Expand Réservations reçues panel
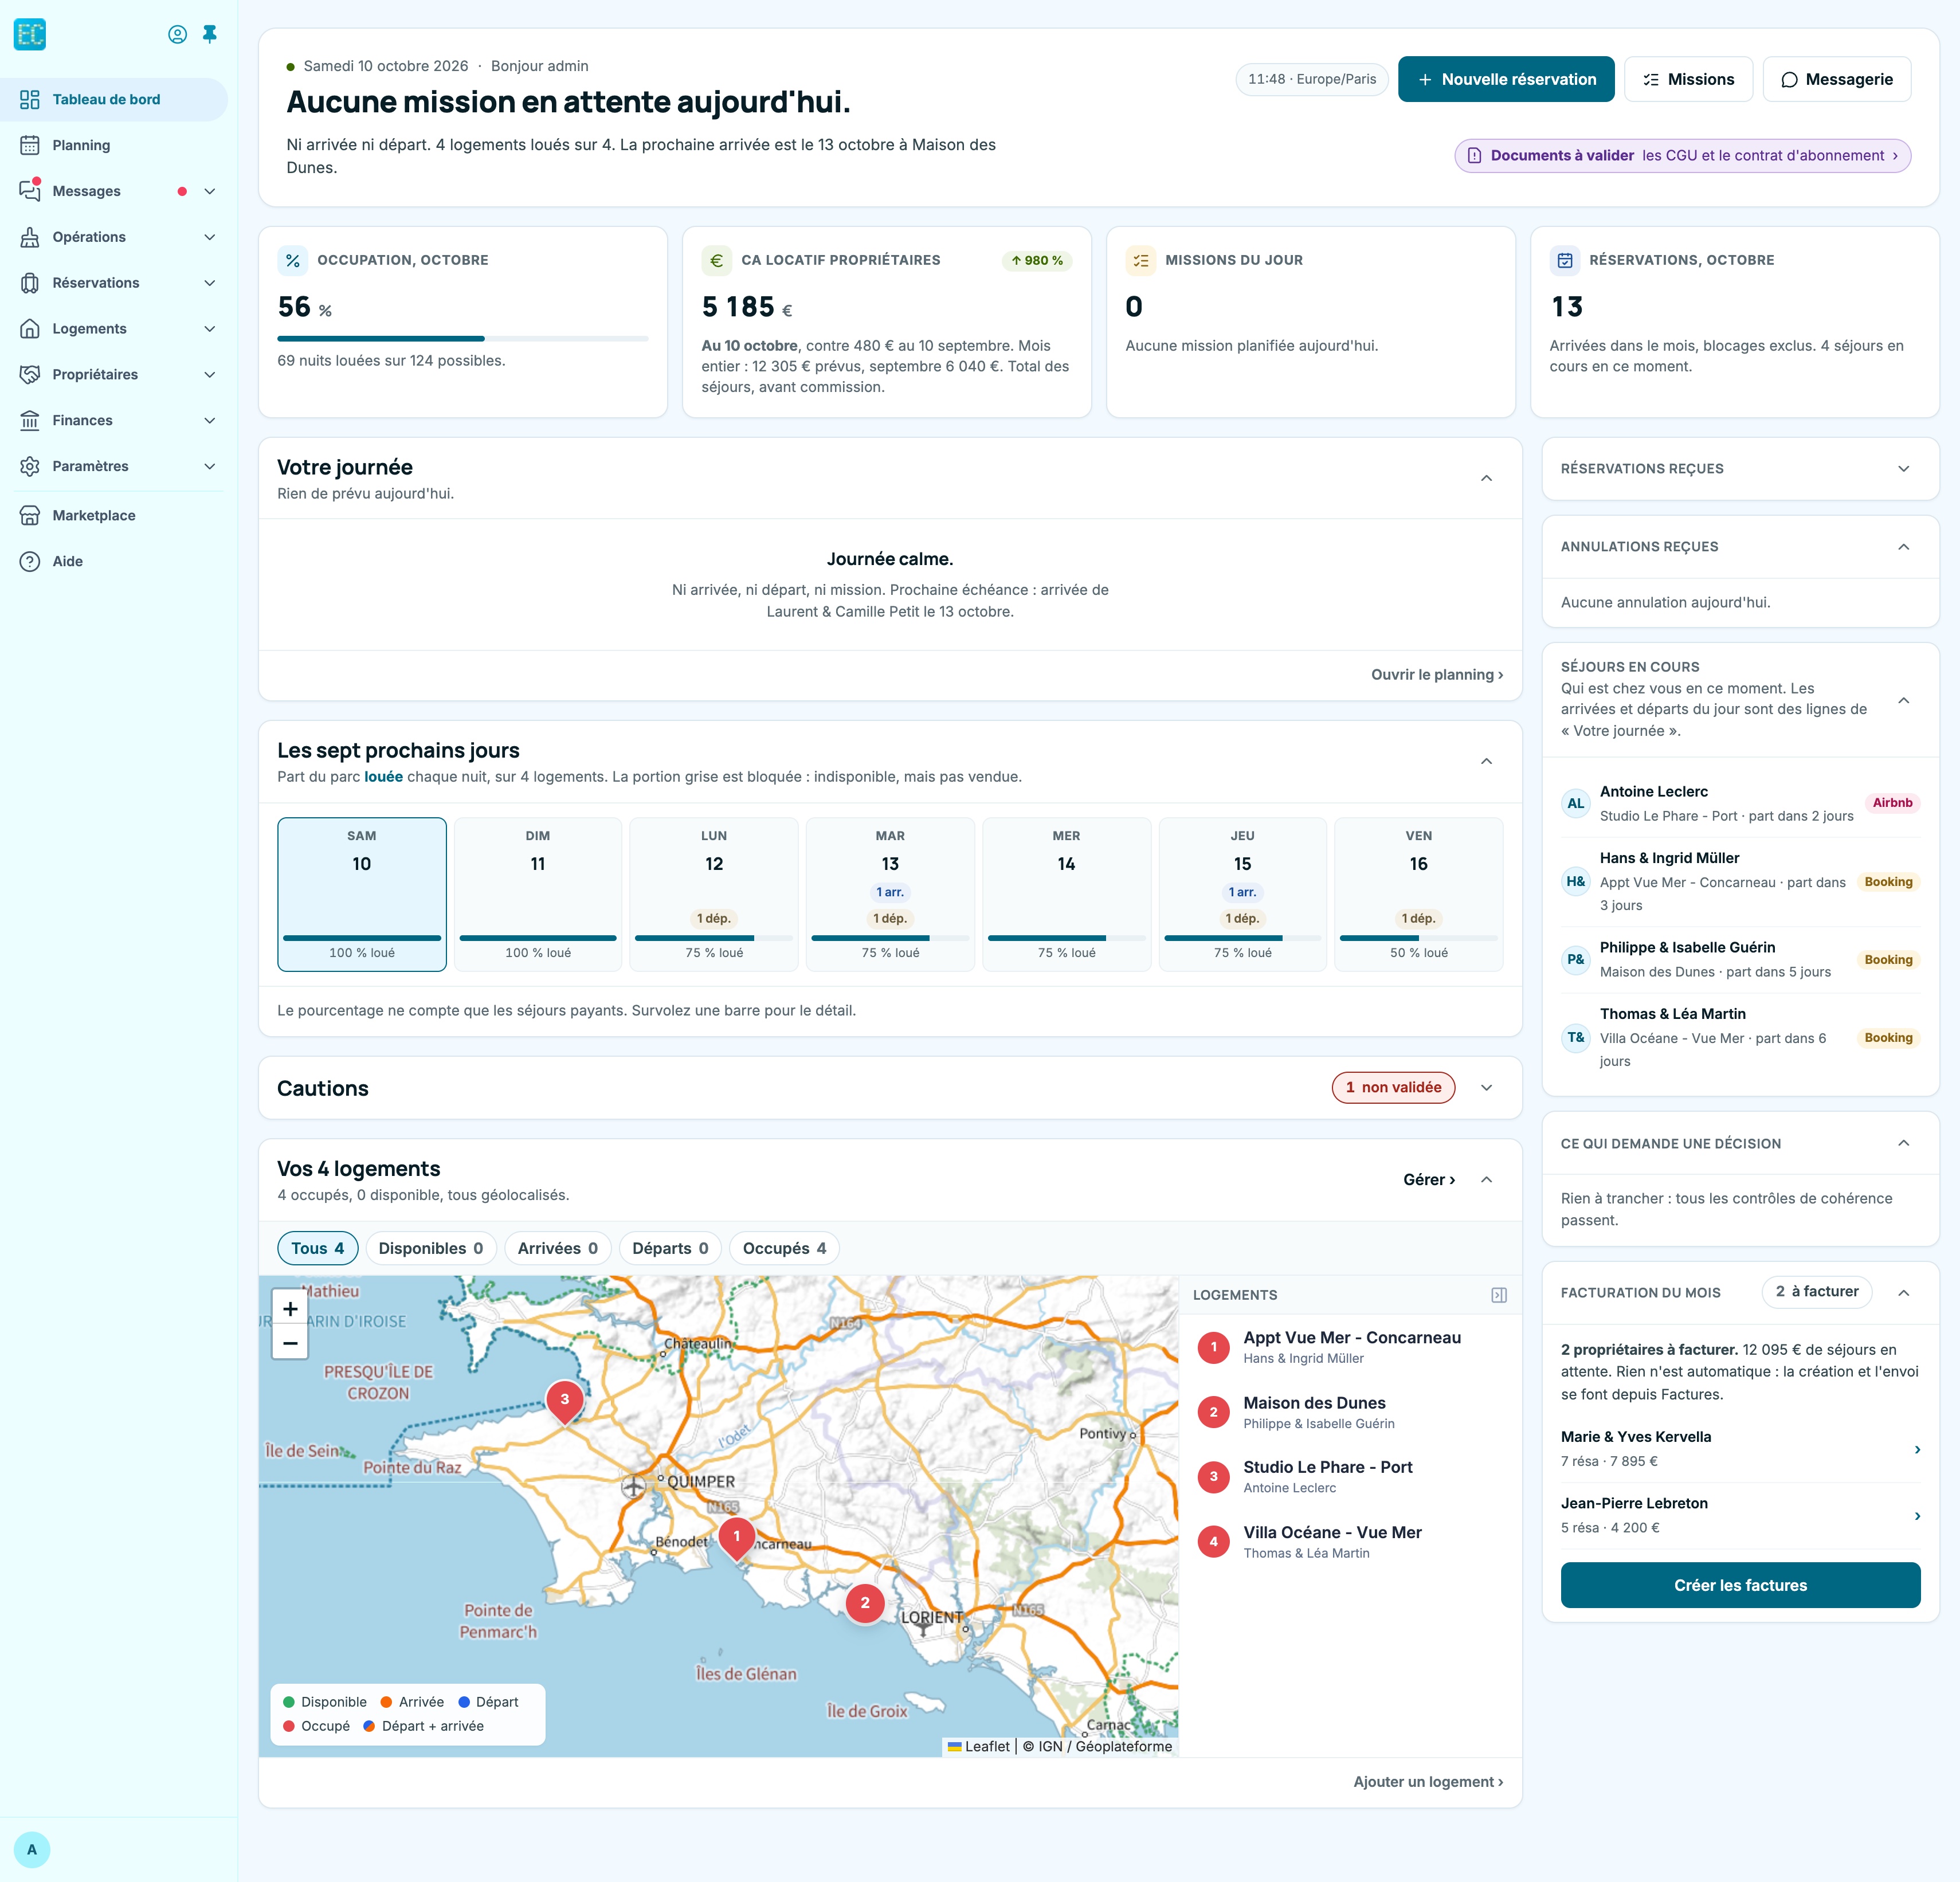Image resolution: width=1960 pixels, height=1882 pixels. 1903,468
